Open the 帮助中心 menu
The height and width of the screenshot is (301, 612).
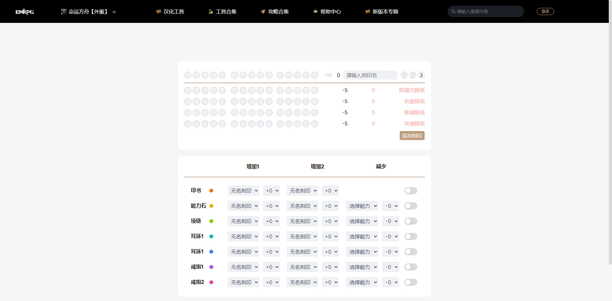tap(327, 11)
